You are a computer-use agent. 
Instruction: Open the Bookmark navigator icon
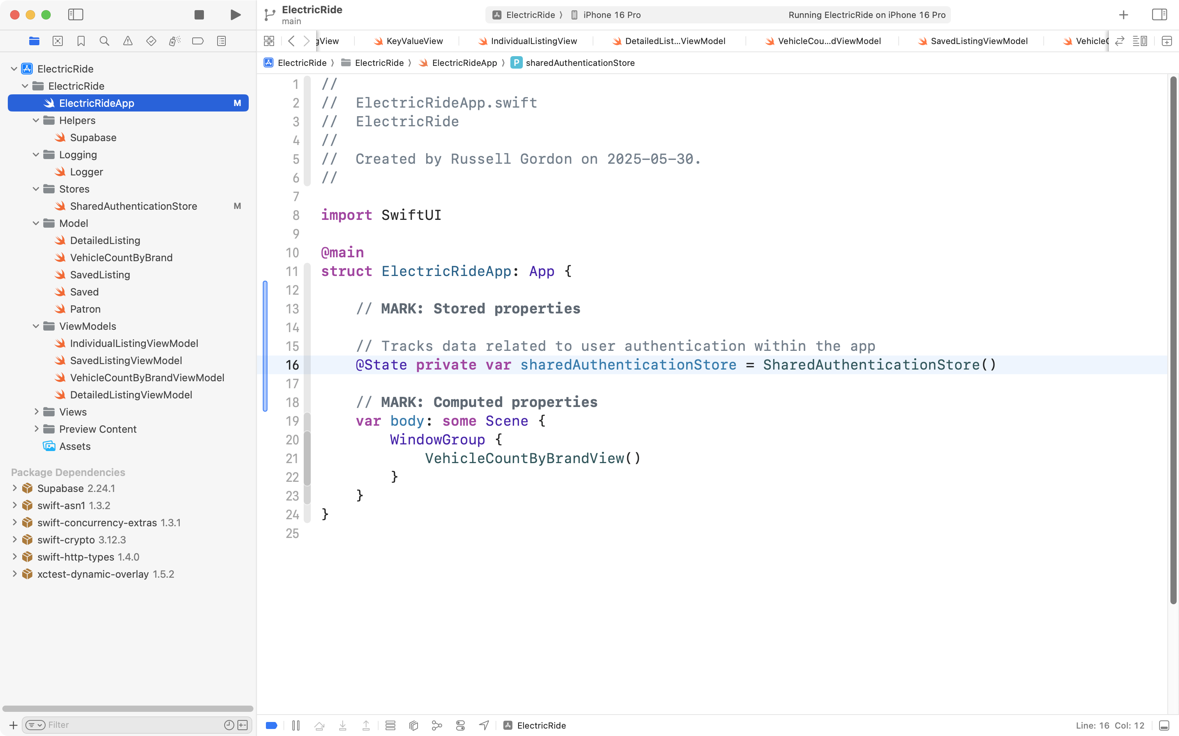pyautogui.click(x=81, y=41)
